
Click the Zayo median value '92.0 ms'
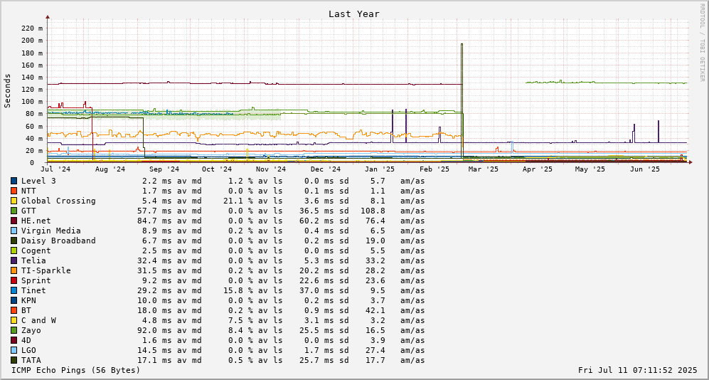tap(154, 330)
